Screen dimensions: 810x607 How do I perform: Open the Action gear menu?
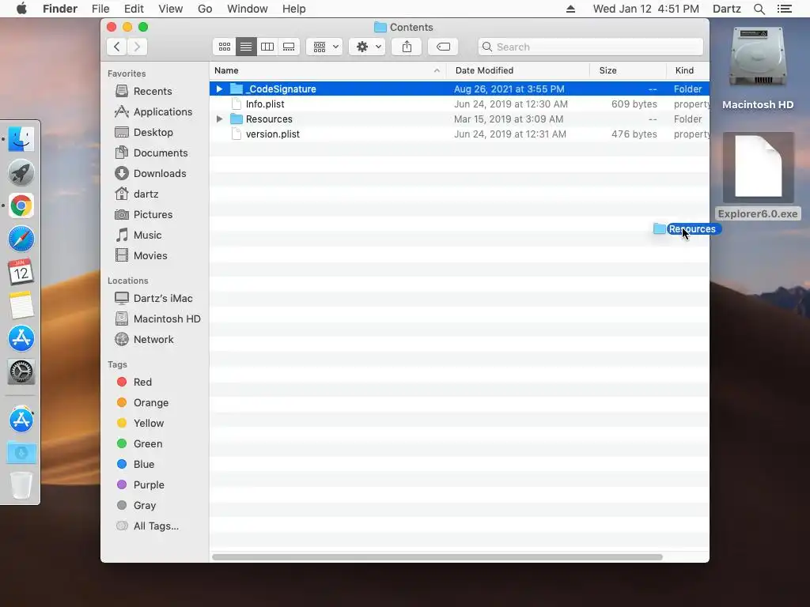click(x=367, y=47)
